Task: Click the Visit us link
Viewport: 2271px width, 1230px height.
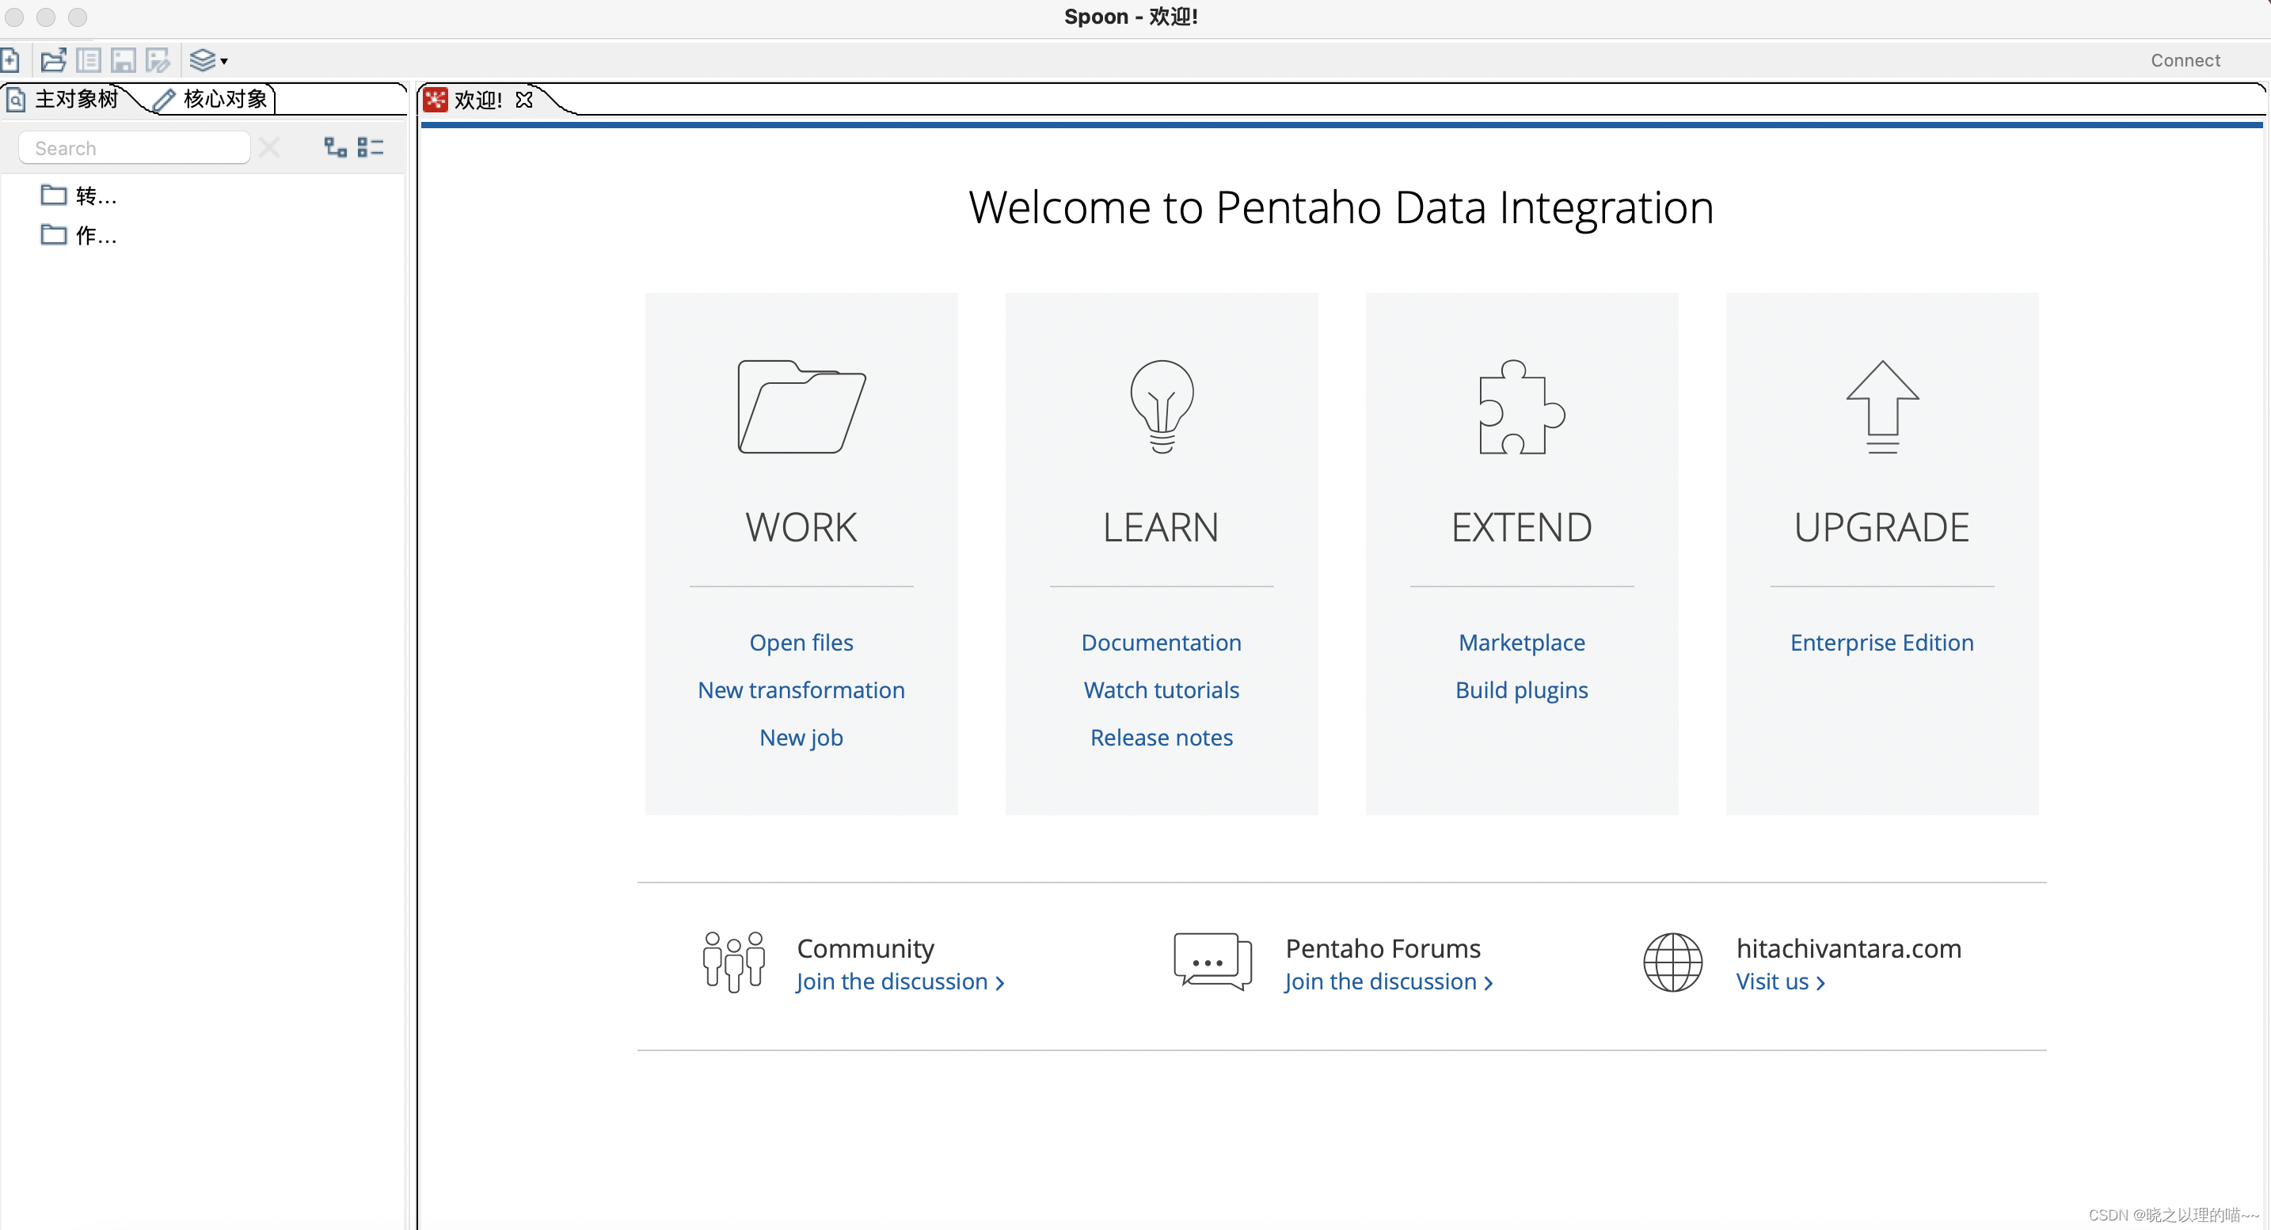Action: 1780,981
